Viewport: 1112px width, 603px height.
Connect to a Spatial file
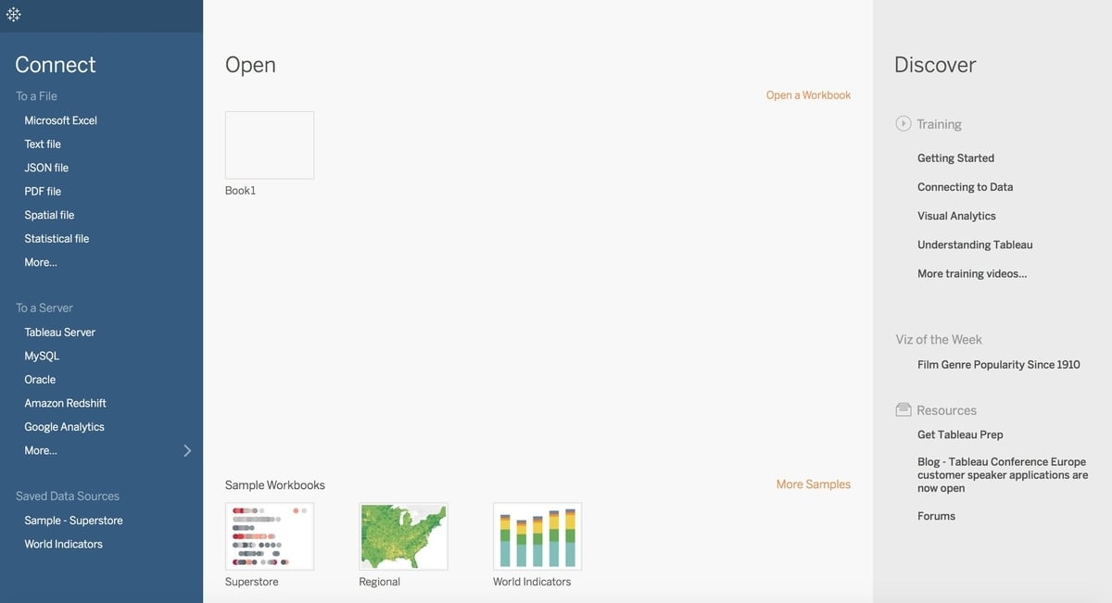point(48,214)
